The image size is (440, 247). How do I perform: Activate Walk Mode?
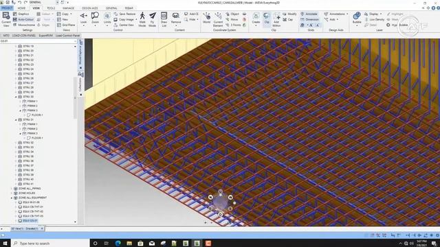pyautogui.click(x=142, y=19)
